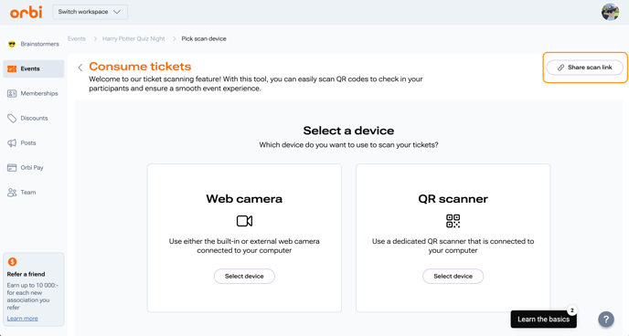
Task: Click the Discounts tag icon
Action: [x=12, y=118]
